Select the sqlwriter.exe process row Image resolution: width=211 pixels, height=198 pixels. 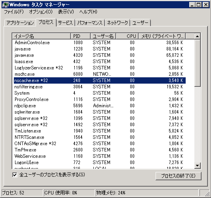click(100, 112)
